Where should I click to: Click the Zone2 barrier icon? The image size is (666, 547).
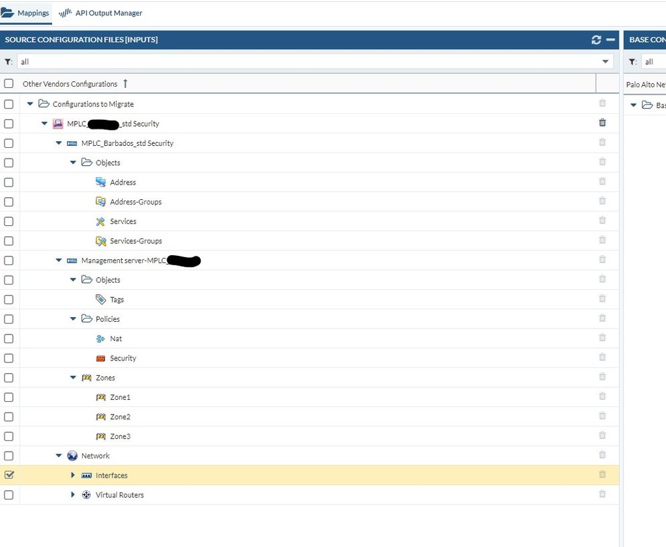pyautogui.click(x=101, y=416)
